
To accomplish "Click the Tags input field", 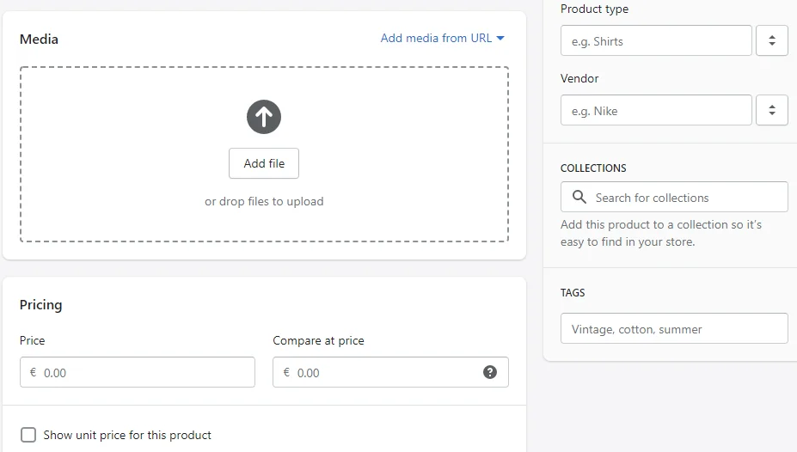I will [674, 328].
